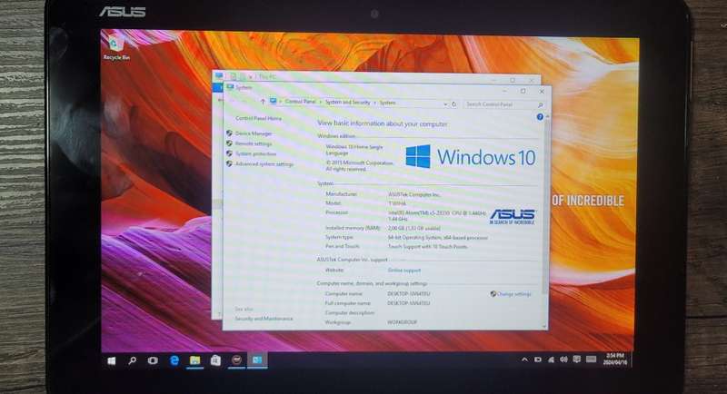Screen dimensions: 727x394
Task: Click the scroll-down arrow in the System window
Action: (545, 327)
